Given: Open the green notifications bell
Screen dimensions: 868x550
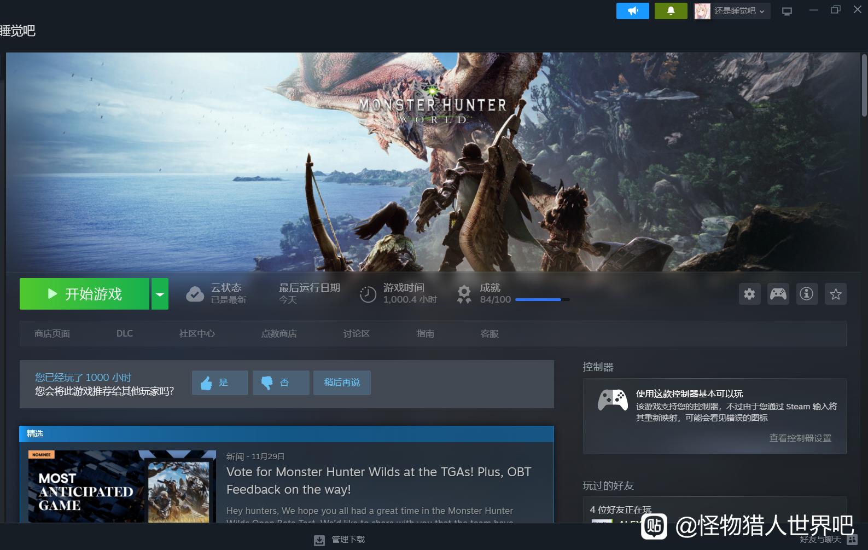Looking at the screenshot, I should 671,11.
